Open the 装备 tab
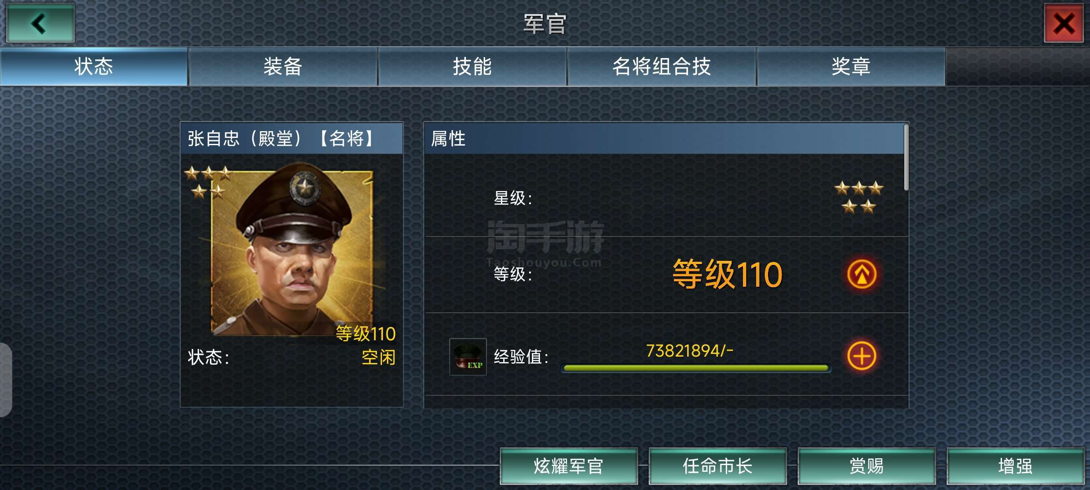Image resolution: width=1090 pixels, height=490 pixels. 283,67
